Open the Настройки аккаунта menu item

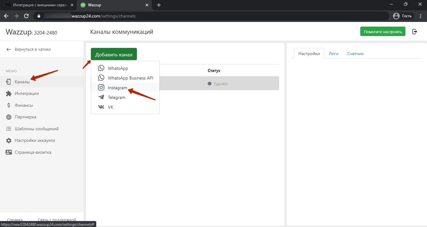click(x=42, y=141)
